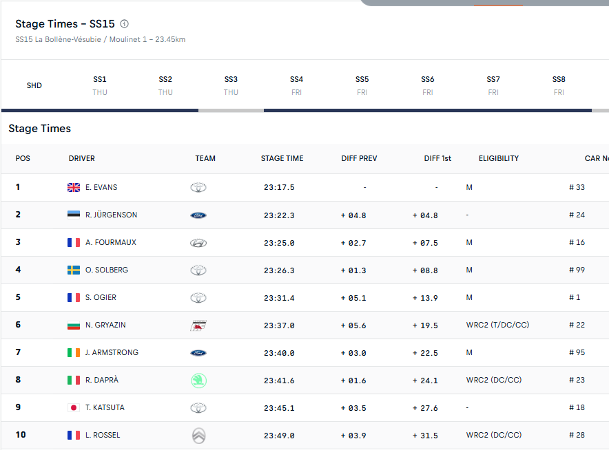The height and width of the screenshot is (450, 609).
Task: Open the SS4 Friday stage tab
Action: (x=296, y=85)
